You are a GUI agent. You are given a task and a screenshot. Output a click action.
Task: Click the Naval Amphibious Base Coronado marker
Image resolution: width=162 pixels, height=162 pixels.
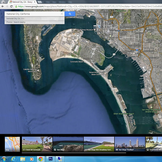pos(105,73)
